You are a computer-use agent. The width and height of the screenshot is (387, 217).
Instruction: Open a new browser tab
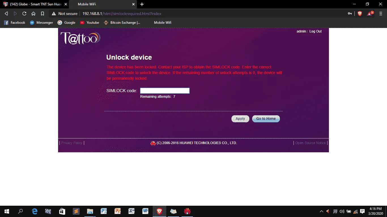click(x=142, y=4)
